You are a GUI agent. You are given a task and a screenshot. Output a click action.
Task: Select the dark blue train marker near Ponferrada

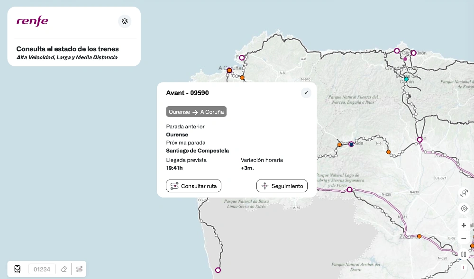click(x=351, y=144)
